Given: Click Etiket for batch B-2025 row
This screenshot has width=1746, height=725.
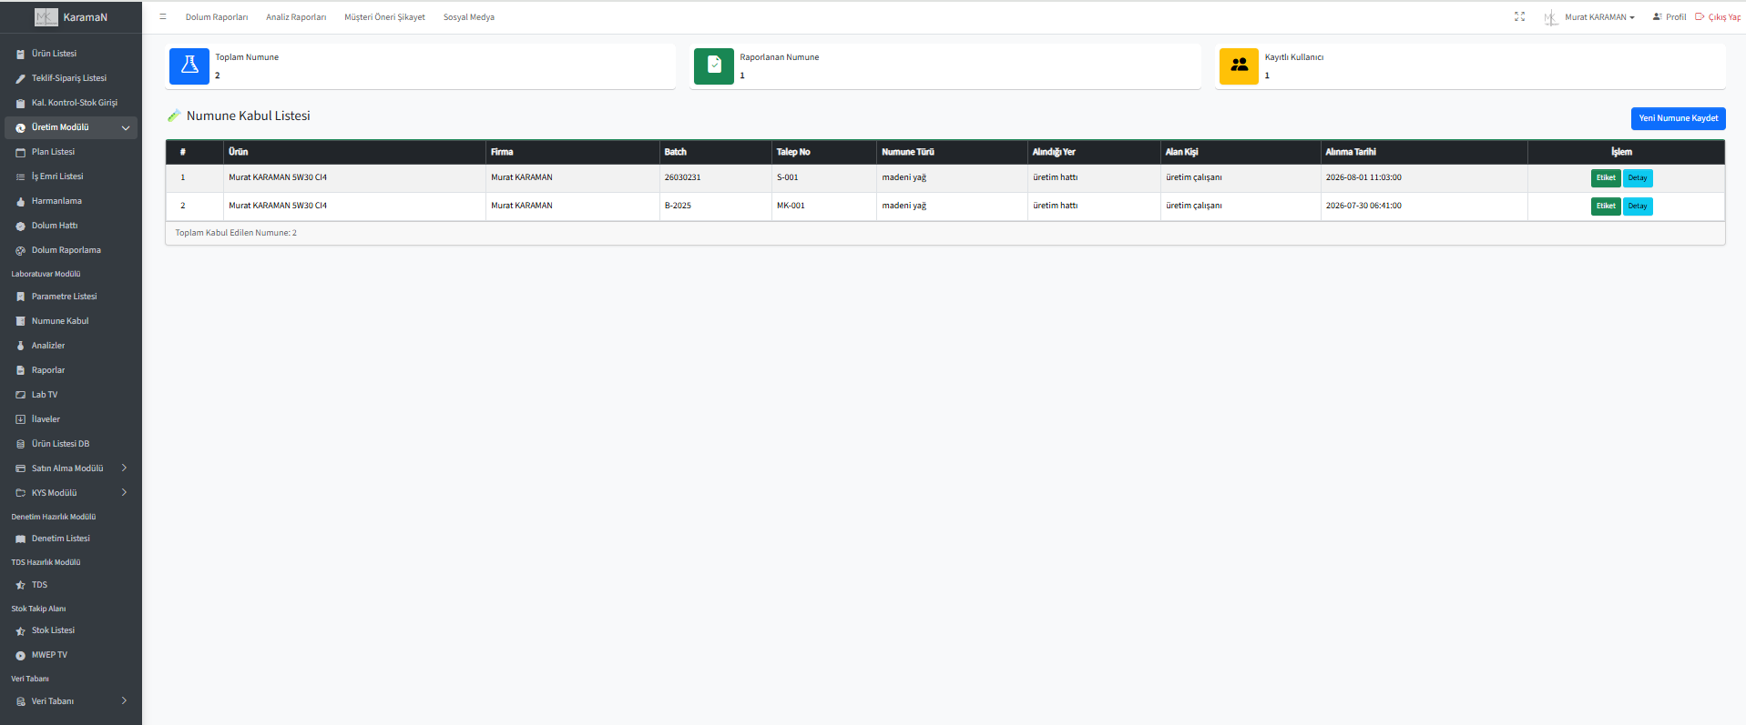Looking at the screenshot, I should pos(1606,206).
